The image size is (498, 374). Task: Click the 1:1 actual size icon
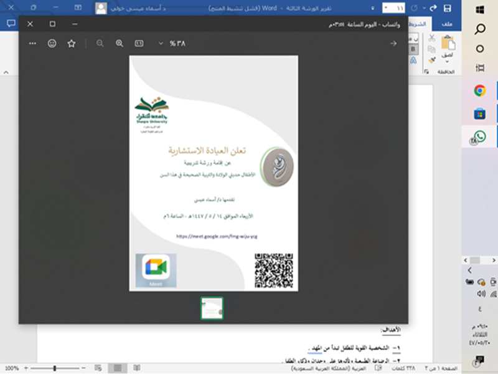[x=139, y=44]
